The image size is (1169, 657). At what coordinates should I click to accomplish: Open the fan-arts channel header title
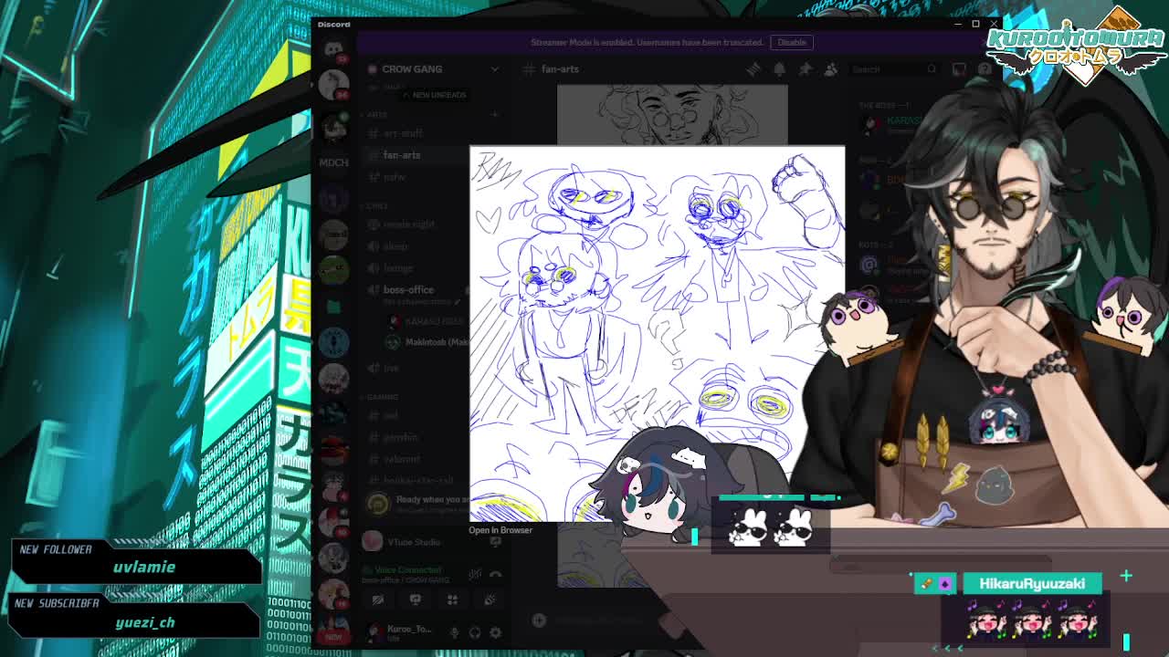[560, 69]
